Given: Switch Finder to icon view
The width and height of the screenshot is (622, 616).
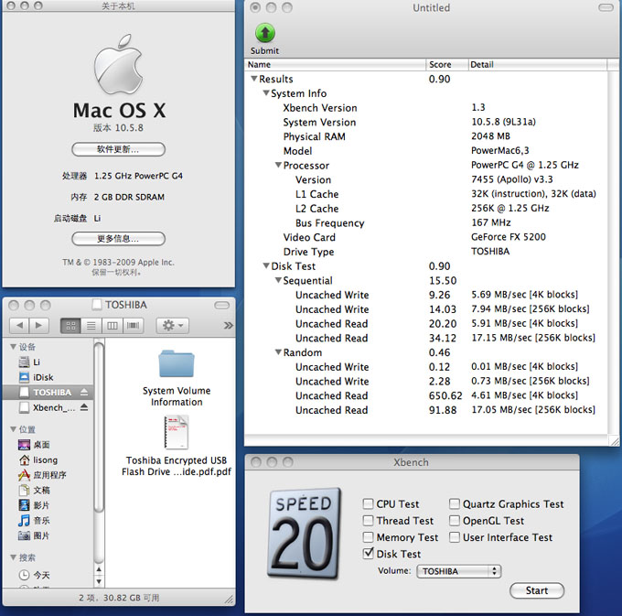Looking at the screenshot, I should point(70,326).
